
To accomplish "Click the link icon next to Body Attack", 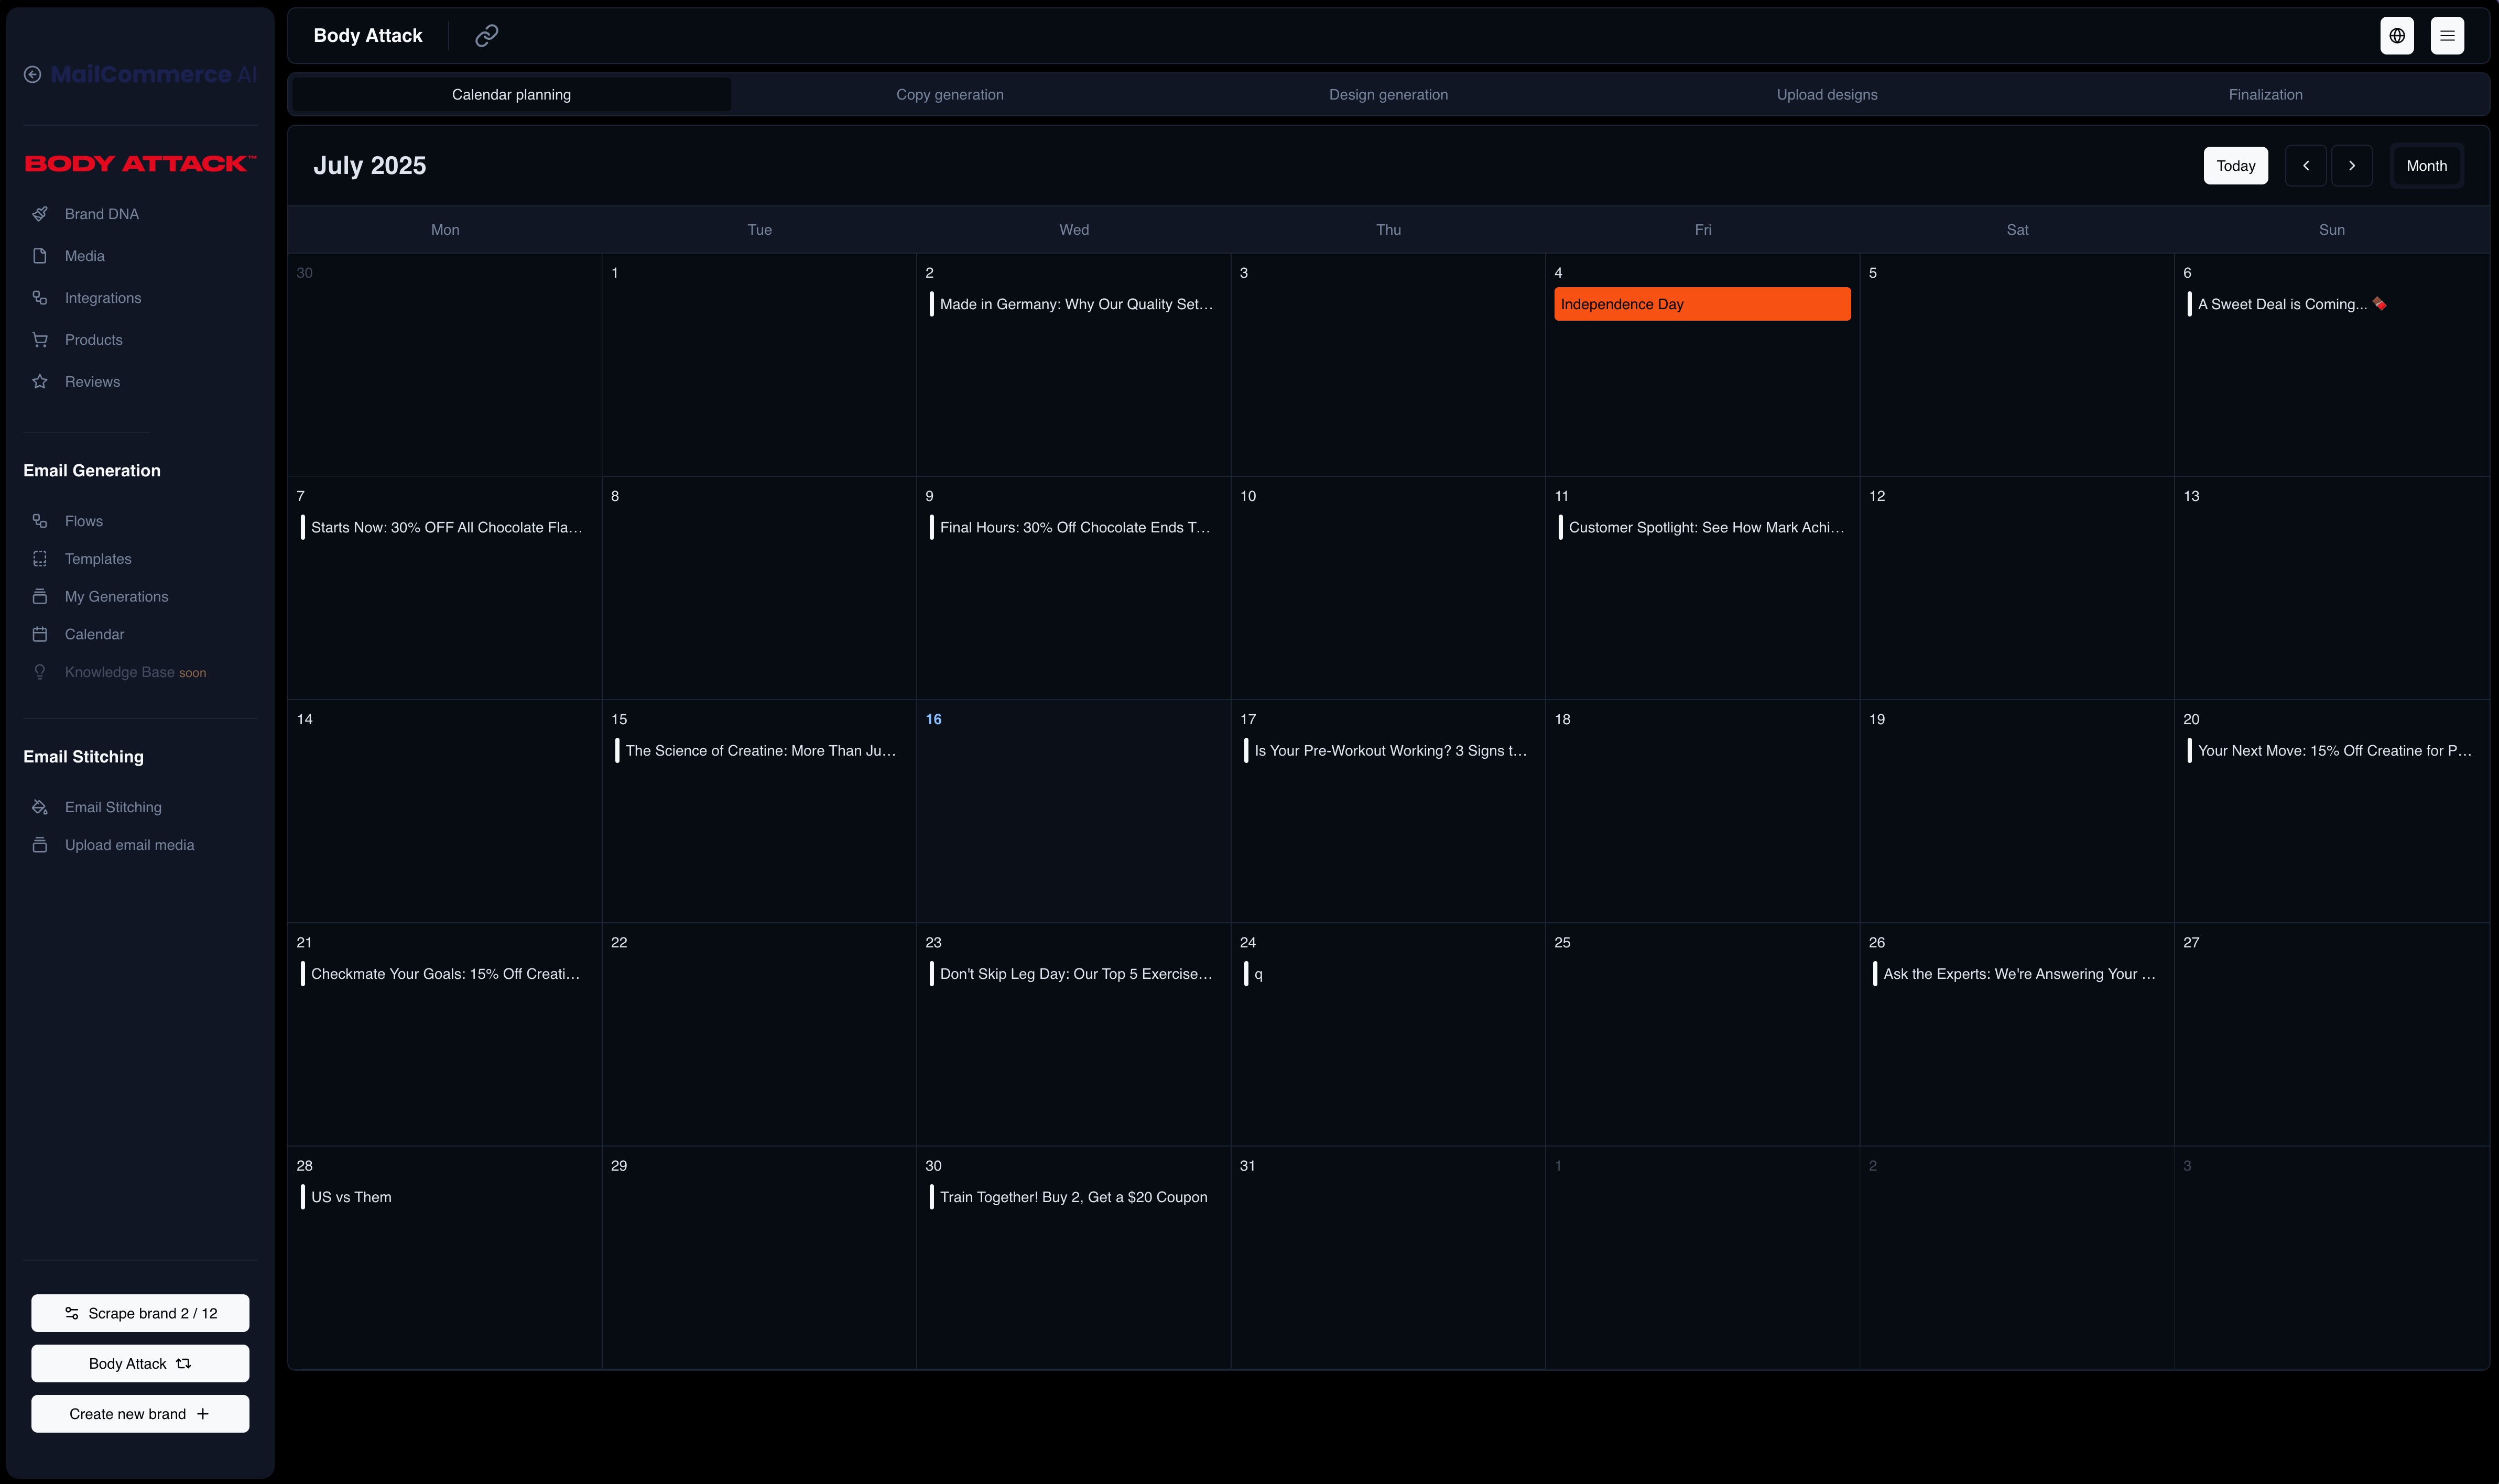I will 486,36.
